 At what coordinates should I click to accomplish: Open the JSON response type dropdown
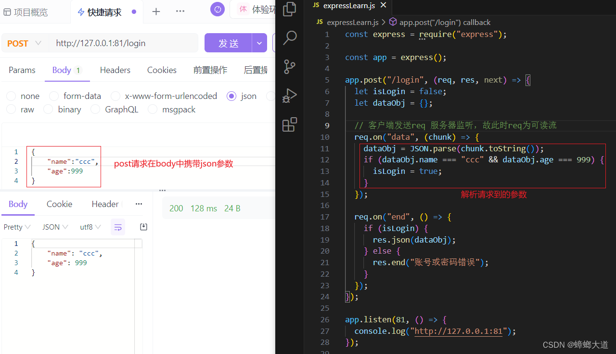[55, 227]
